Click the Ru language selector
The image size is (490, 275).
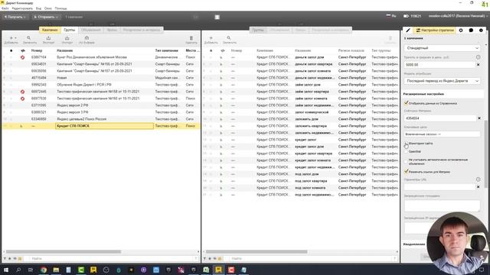(x=391, y=16)
